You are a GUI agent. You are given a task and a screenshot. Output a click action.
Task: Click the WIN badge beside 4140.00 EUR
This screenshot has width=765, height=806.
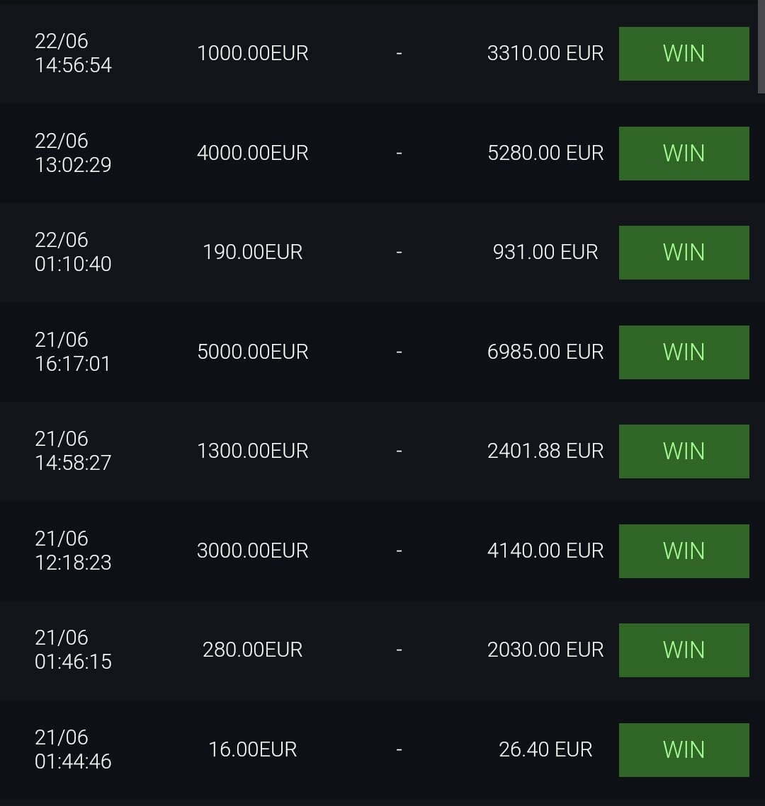coord(684,551)
